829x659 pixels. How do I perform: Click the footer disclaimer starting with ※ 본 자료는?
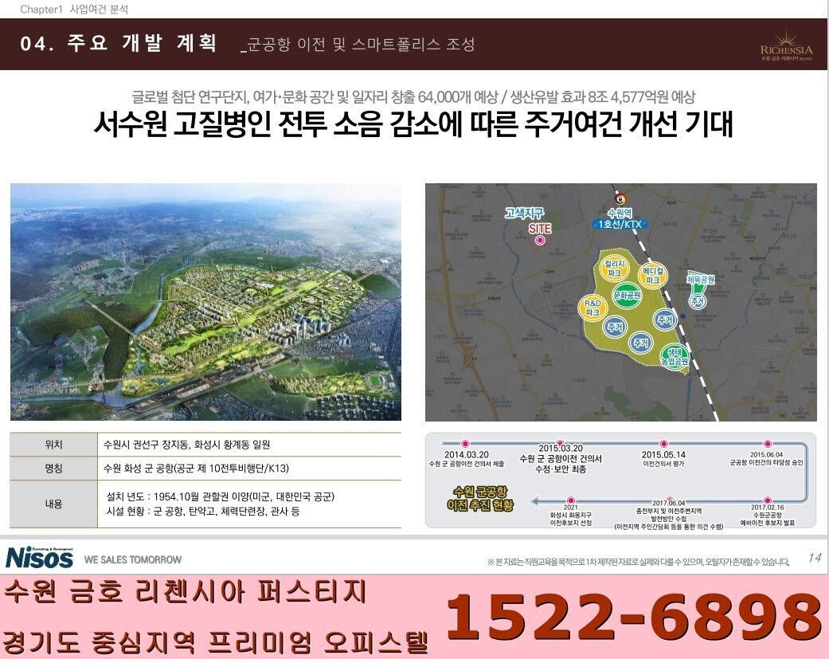click(638, 562)
